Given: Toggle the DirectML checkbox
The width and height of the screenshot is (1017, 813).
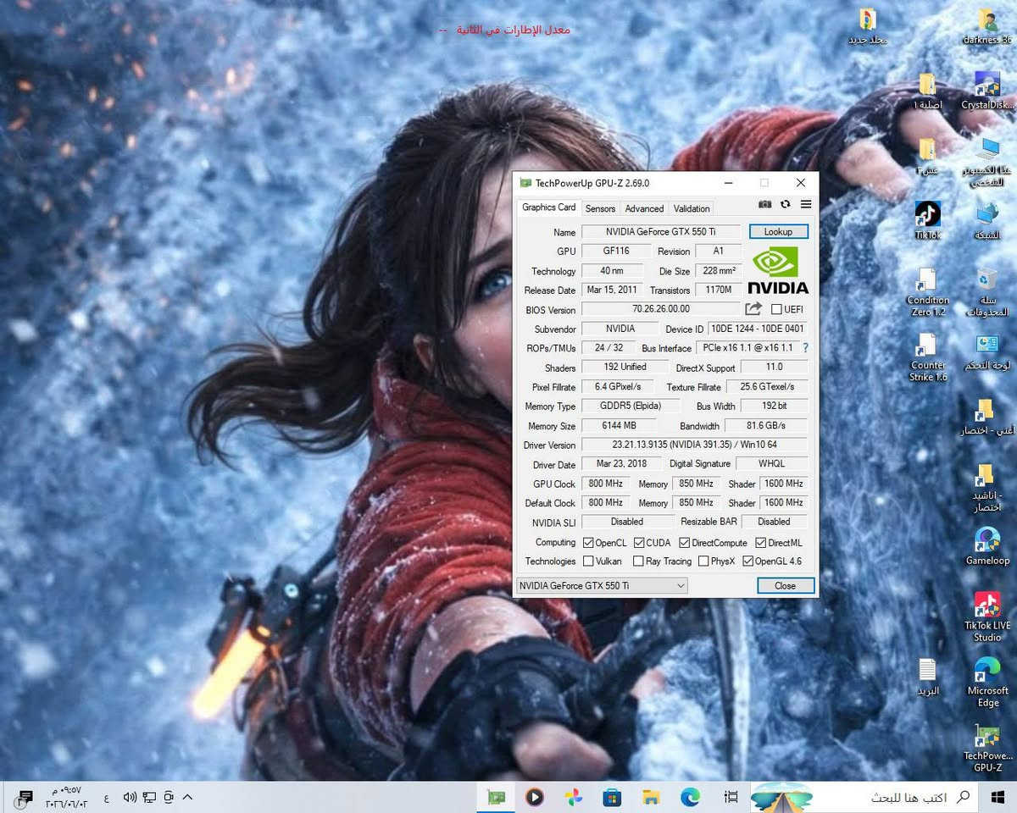Looking at the screenshot, I should coord(760,543).
